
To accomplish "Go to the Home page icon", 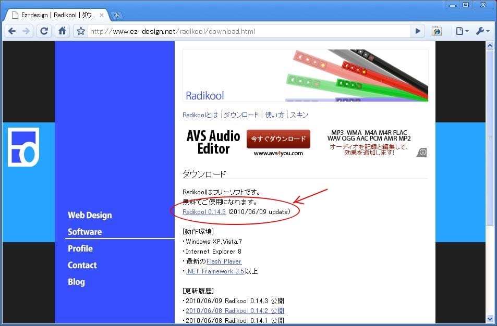I will coord(62,31).
